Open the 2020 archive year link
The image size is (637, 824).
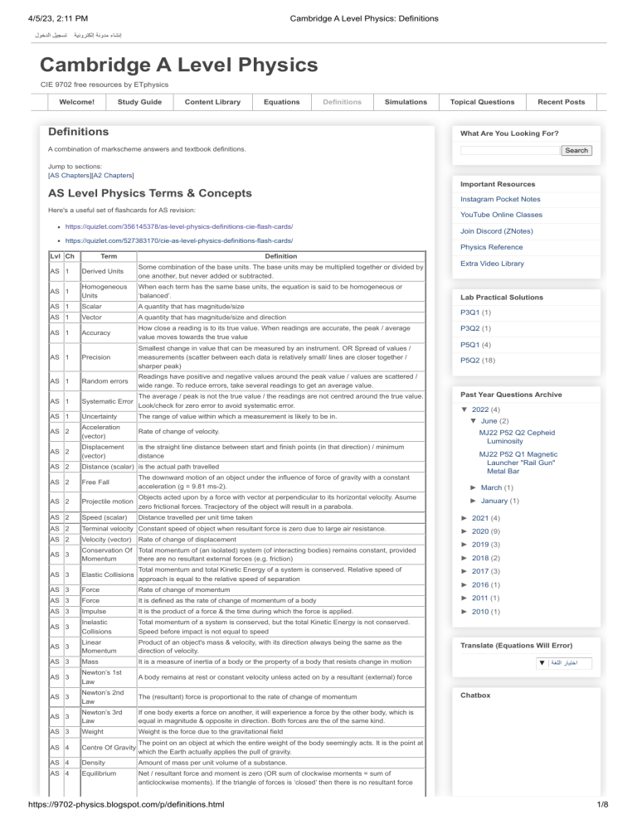pyautogui.click(x=480, y=531)
